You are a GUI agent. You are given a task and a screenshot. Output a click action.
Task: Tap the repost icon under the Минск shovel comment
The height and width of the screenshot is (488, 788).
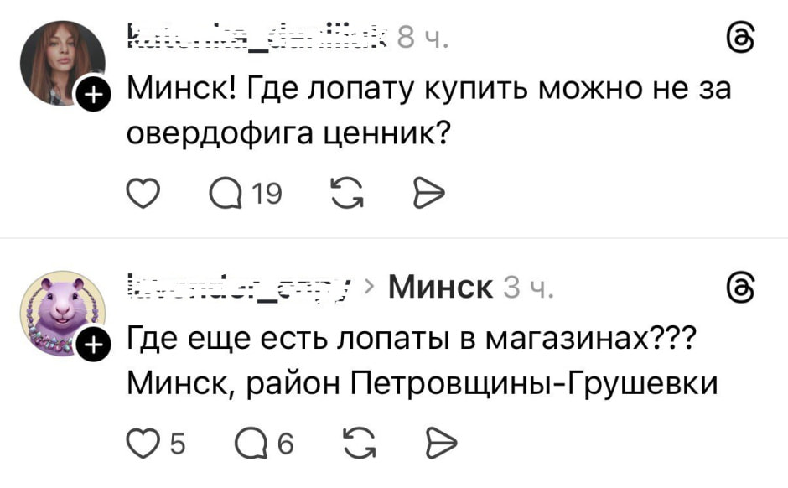pos(345,192)
